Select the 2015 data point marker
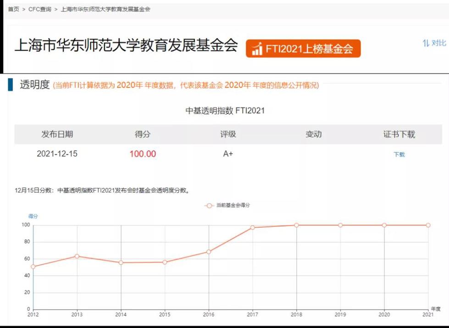 tap(165, 262)
